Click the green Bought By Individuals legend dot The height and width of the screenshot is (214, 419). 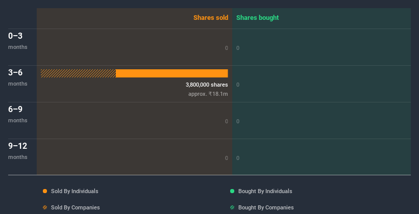(232, 191)
